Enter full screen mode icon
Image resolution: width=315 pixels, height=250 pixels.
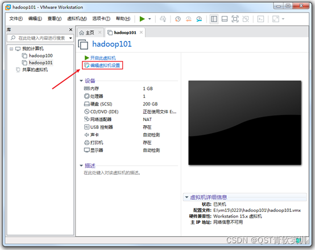click(x=235, y=19)
